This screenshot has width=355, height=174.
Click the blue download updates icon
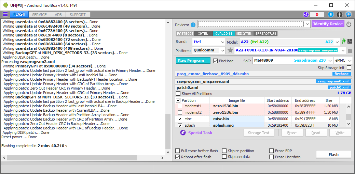331,14
